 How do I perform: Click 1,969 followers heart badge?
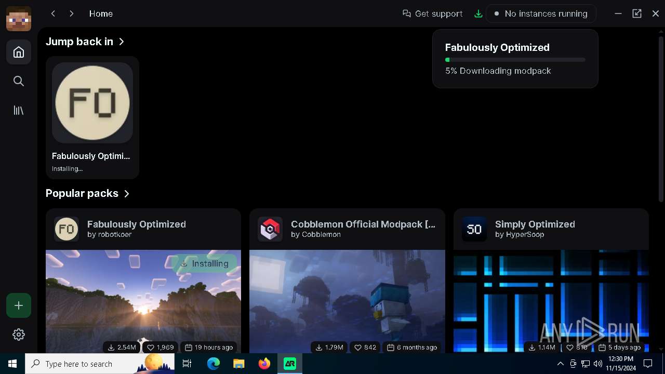tap(160, 347)
